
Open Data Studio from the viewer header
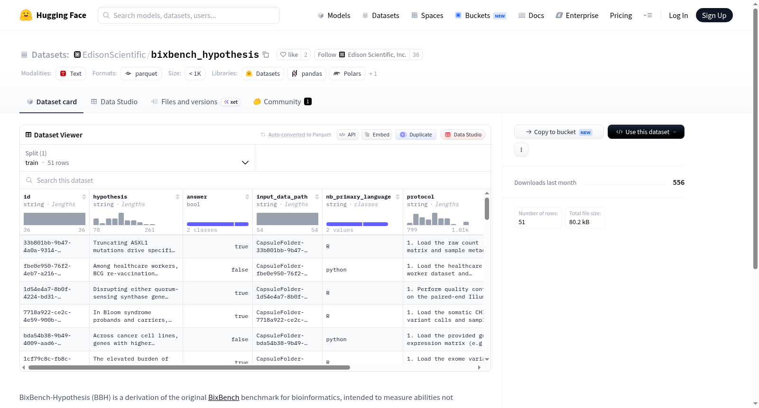click(x=463, y=135)
